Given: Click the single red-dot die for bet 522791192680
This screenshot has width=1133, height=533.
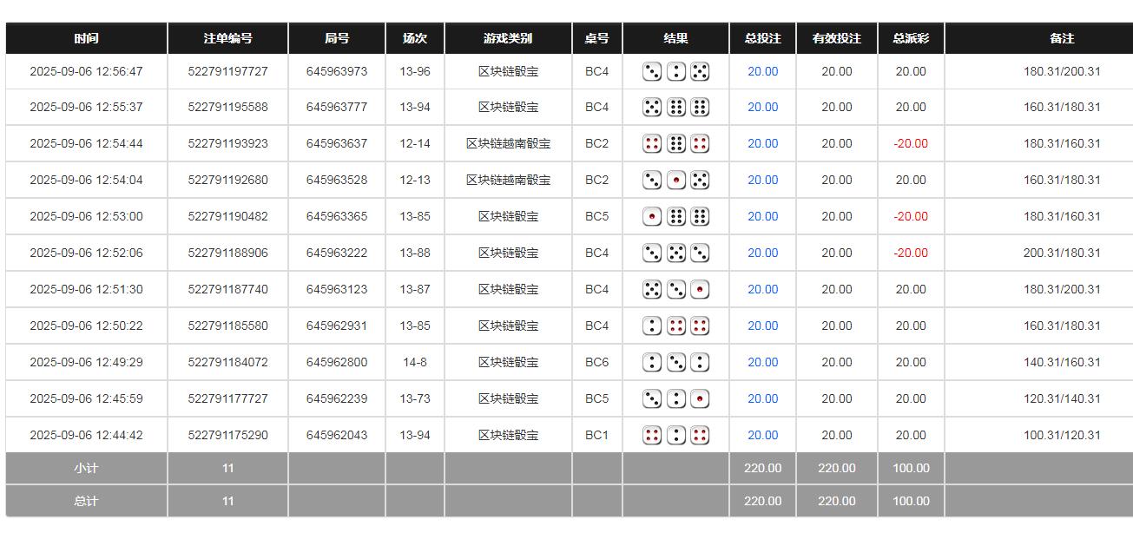Looking at the screenshot, I should coord(677,180).
